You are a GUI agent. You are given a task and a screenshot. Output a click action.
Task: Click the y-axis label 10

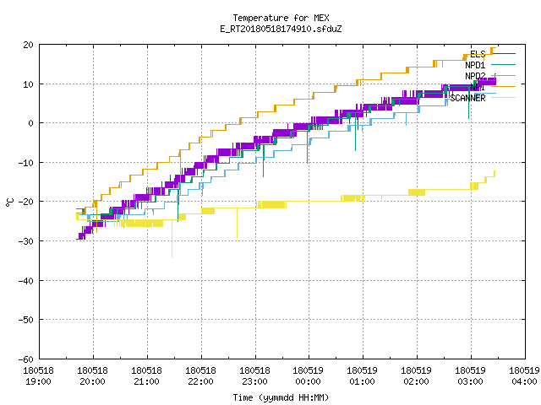[x=28, y=84]
